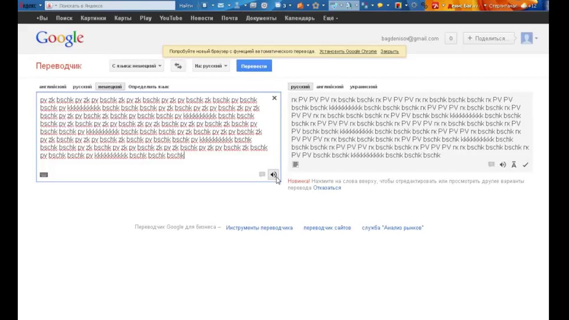Open Play in the Google bar
Screen dimensions: 569x320
(145, 18)
